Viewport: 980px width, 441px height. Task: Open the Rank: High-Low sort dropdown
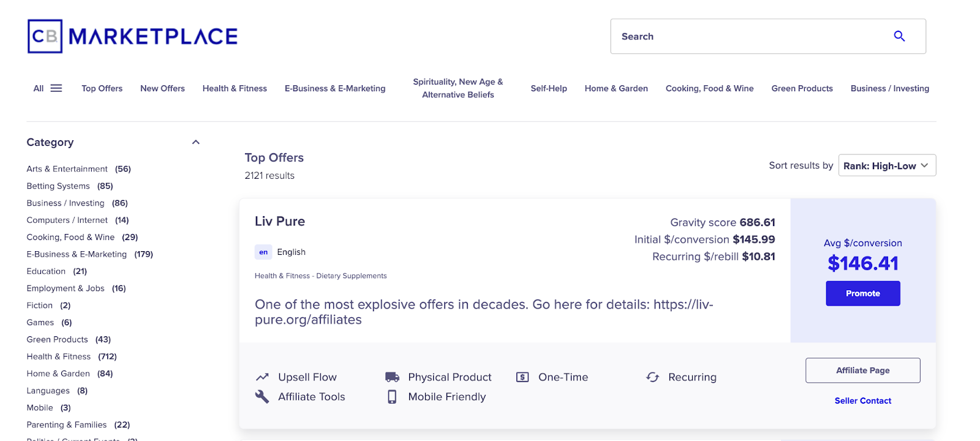(886, 165)
